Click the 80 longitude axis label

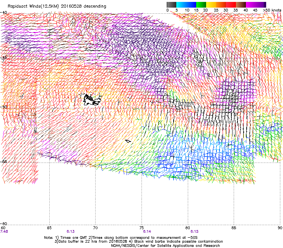(188, 228)
